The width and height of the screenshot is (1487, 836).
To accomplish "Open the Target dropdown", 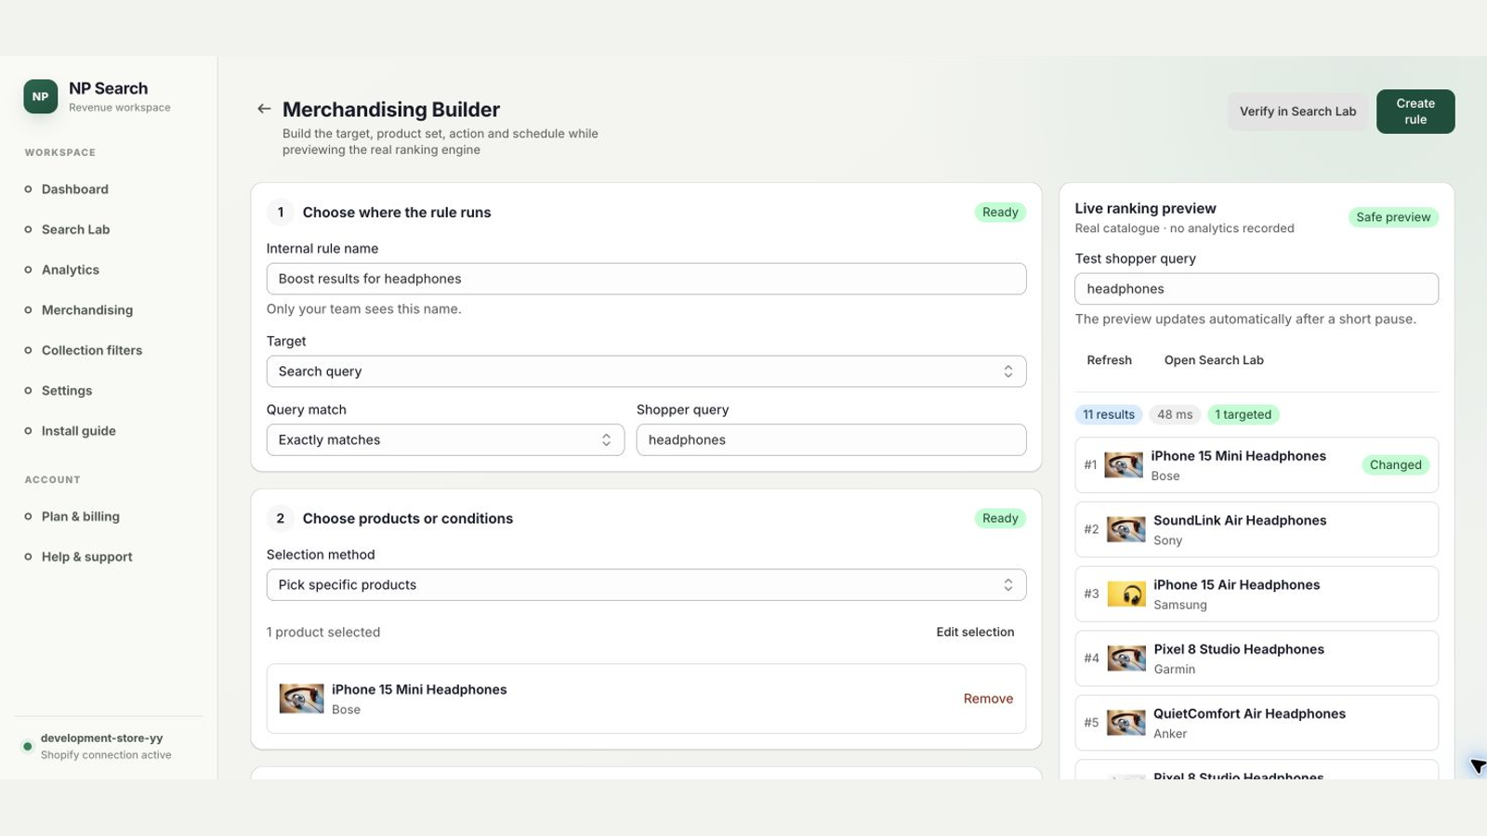I will click(x=646, y=372).
